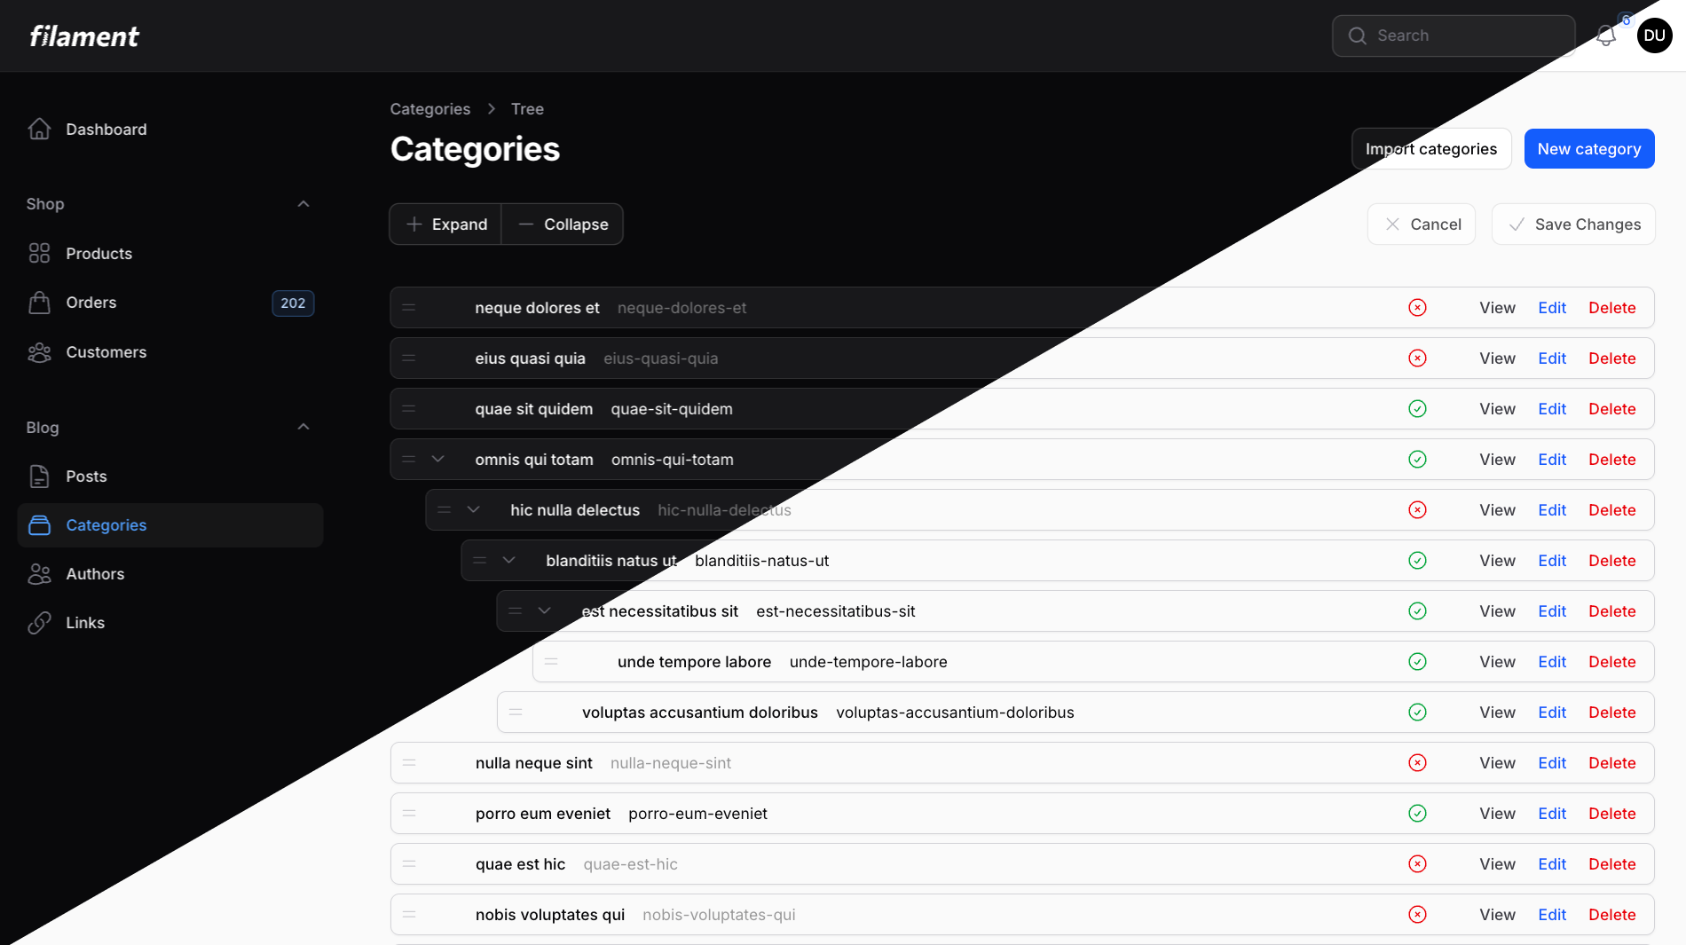Collapse blanditiis natus ut children
Image resolution: width=1686 pixels, height=945 pixels.
[x=508, y=560]
